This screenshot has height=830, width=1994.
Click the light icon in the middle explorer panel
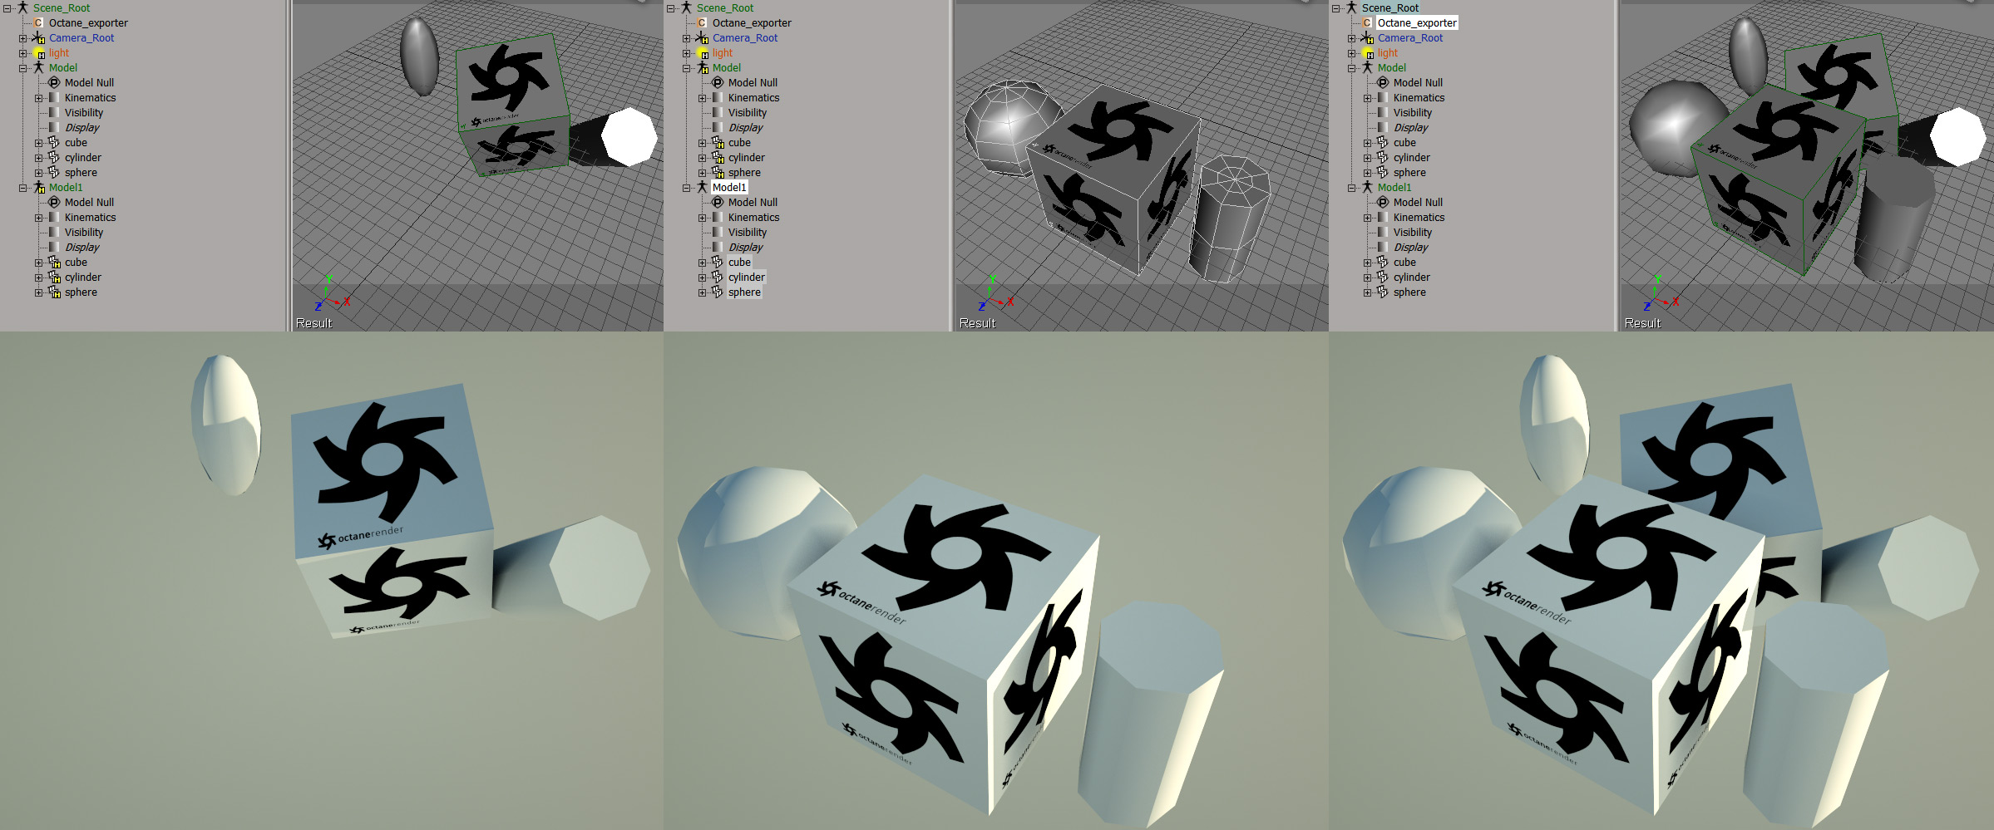702,53
